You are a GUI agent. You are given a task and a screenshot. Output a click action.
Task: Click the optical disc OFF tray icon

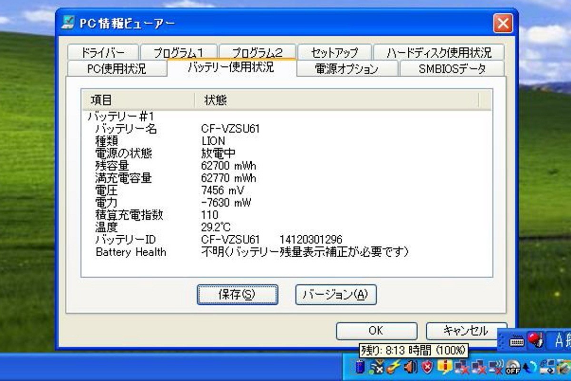coord(512,367)
